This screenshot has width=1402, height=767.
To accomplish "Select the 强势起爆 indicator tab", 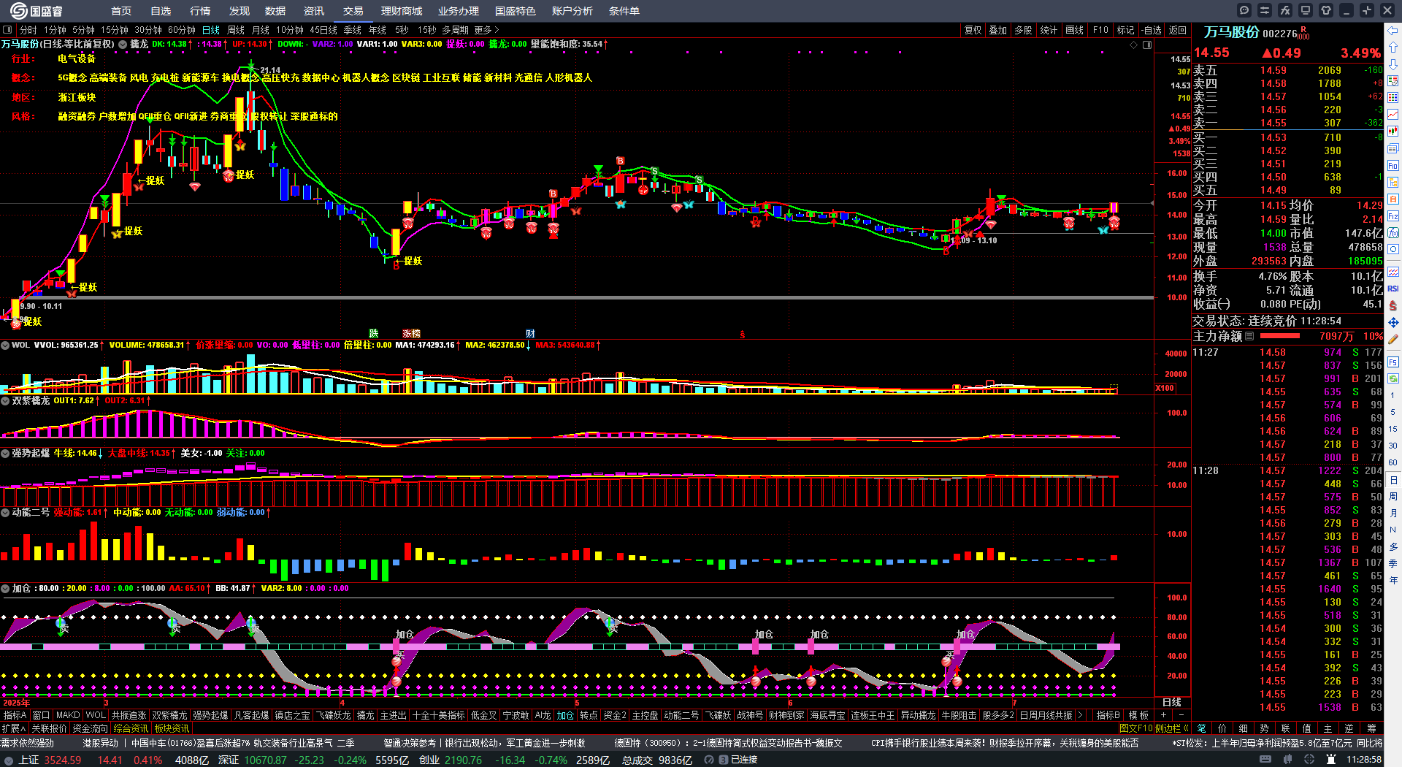I will point(210,715).
